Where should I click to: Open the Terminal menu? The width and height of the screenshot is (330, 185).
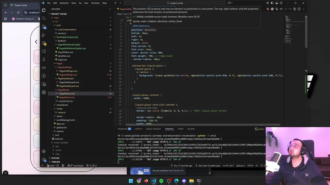click(95, 3)
